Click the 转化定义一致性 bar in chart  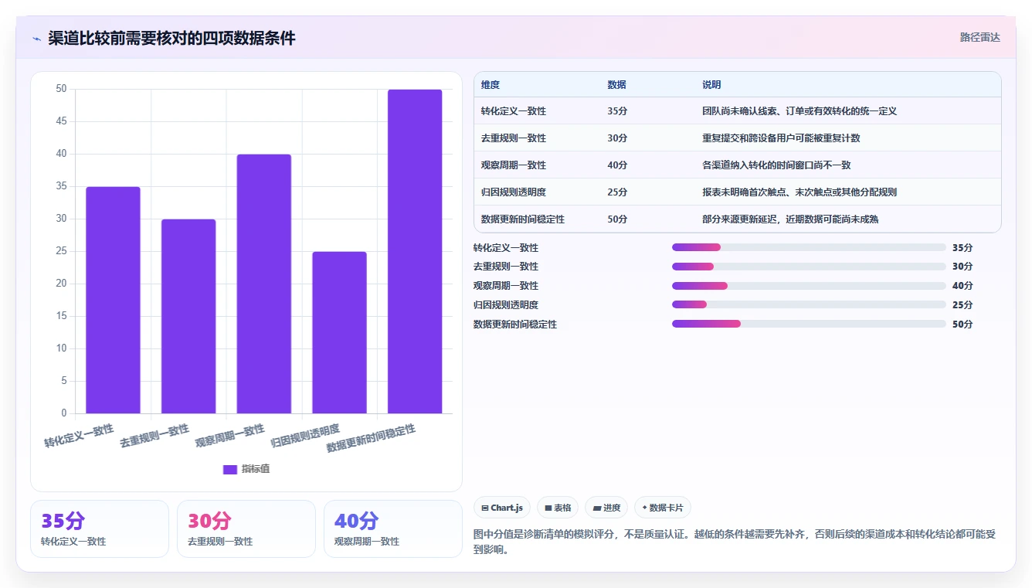pos(113,300)
